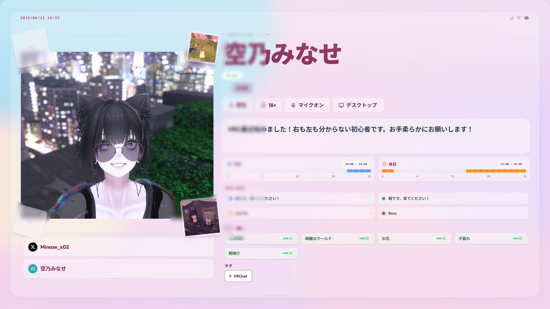550x309 pixels.
Task: Click the デスクトップ chip
Action: [358, 105]
